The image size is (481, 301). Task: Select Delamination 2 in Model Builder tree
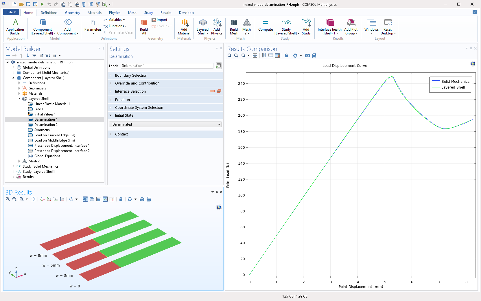click(x=46, y=125)
